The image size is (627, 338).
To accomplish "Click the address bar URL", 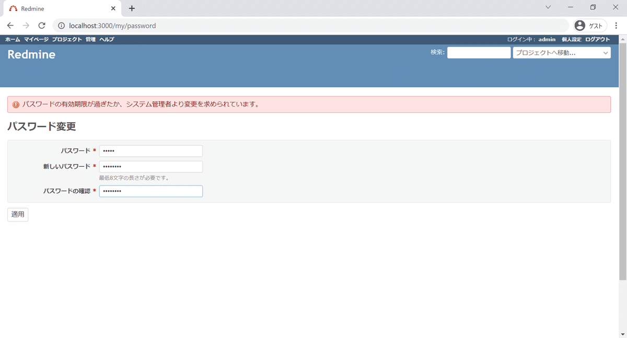I will coord(112,26).
